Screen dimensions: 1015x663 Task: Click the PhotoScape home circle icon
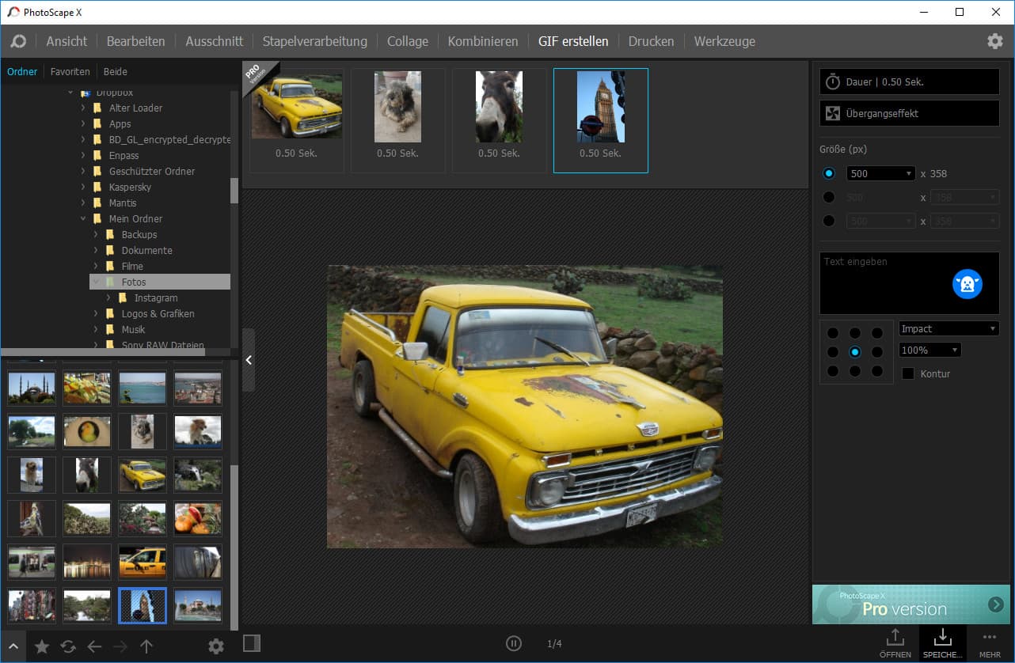tap(18, 41)
